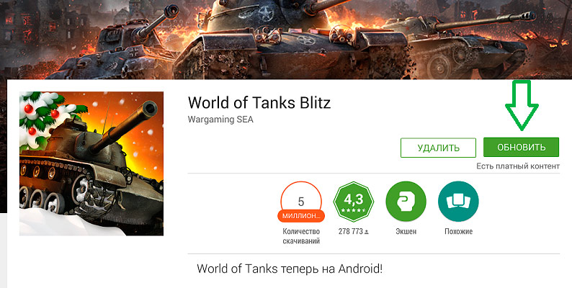The width and height of the screenshot is (572, 288).
Task: Tap the orange МИЛЛИОН ribbon
Action: pos(301,216)
